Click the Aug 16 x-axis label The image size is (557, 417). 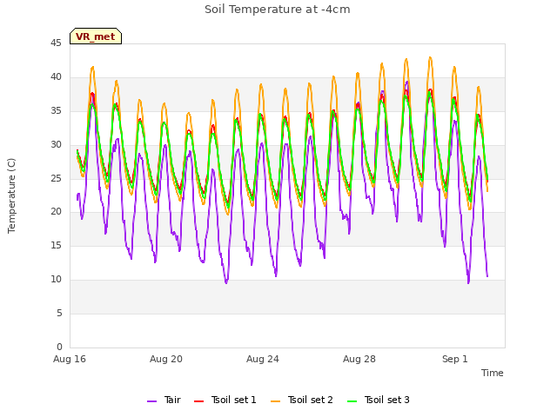70,359
